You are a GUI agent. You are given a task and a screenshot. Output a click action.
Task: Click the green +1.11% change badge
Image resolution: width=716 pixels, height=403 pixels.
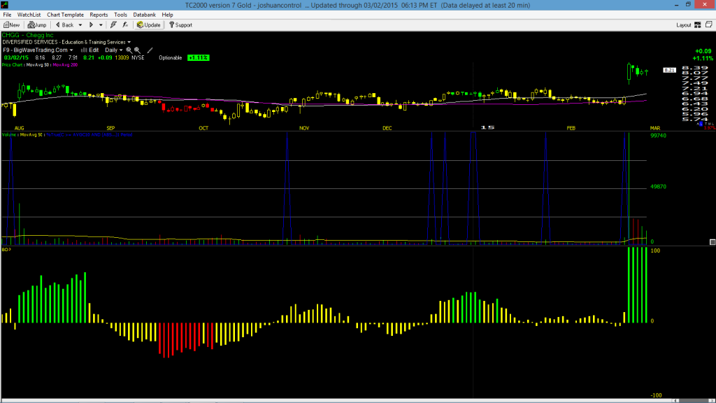coord(198,58)
